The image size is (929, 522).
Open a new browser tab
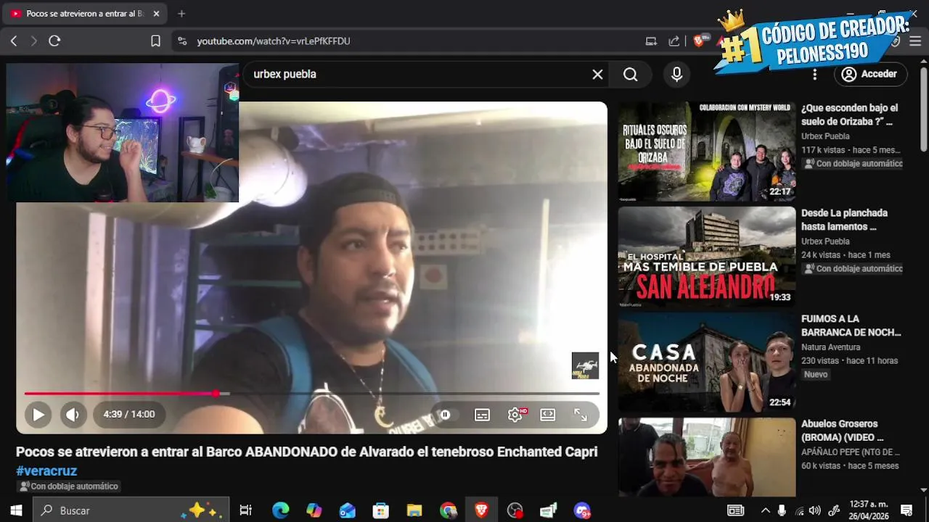coord(181,14)
